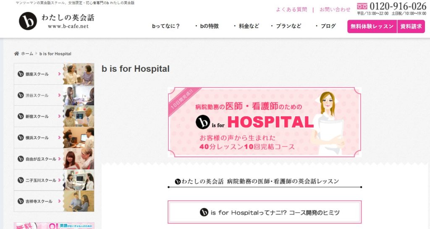The width and height of the screenshot is (430, 229).
Task: Go to the ブログ page
Action: 325,26
